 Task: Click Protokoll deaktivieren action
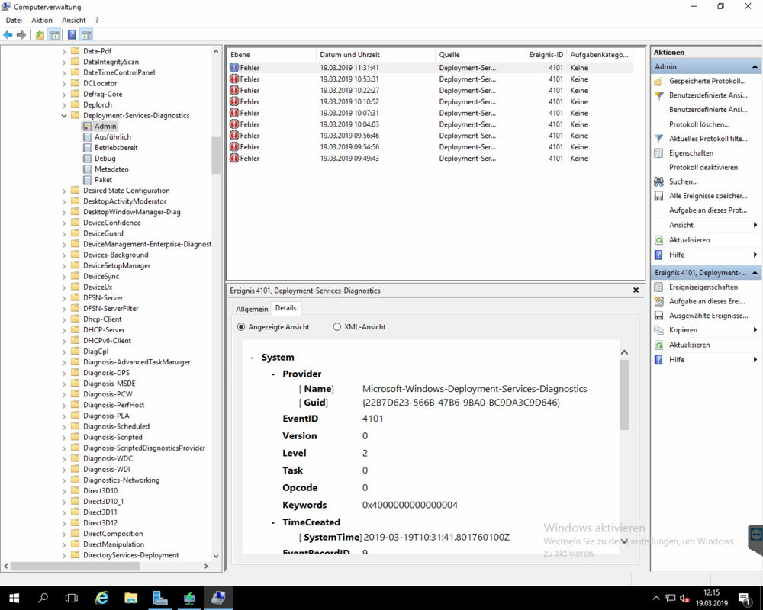tap(703, 168)
